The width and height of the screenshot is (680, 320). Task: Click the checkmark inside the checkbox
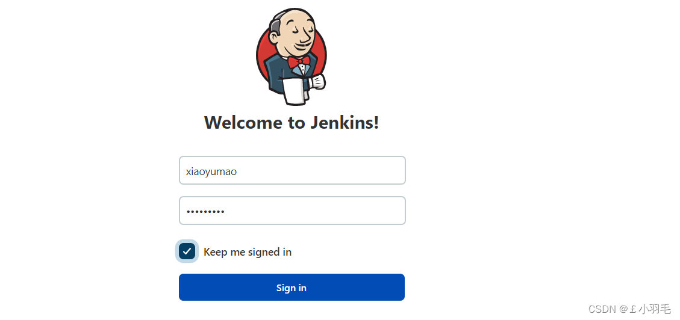(187, 251)
